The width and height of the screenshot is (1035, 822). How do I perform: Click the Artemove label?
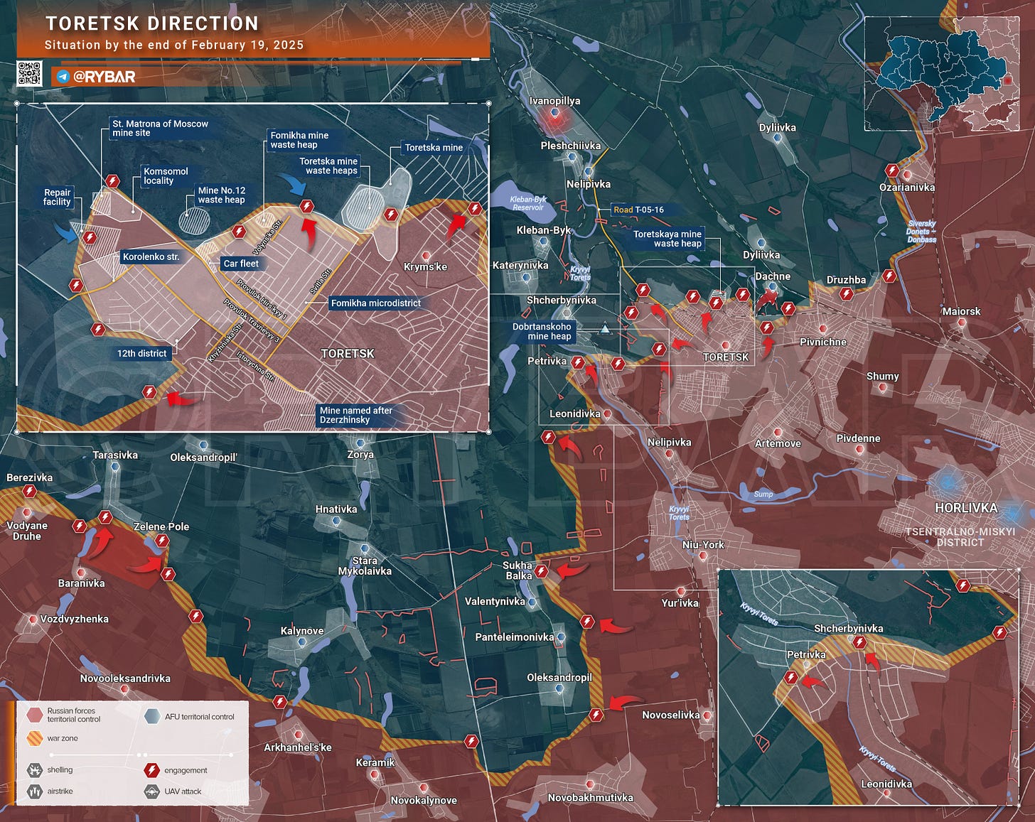(x=778, y=443)
